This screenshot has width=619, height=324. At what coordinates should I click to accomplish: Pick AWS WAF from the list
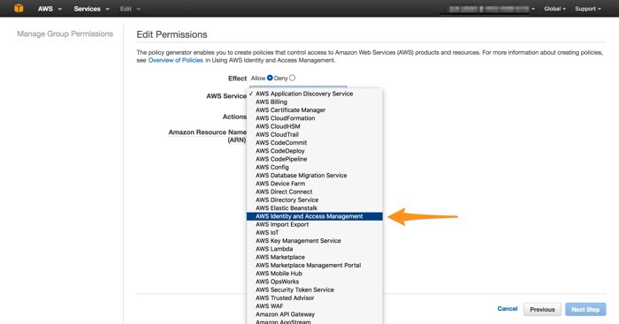315,306
